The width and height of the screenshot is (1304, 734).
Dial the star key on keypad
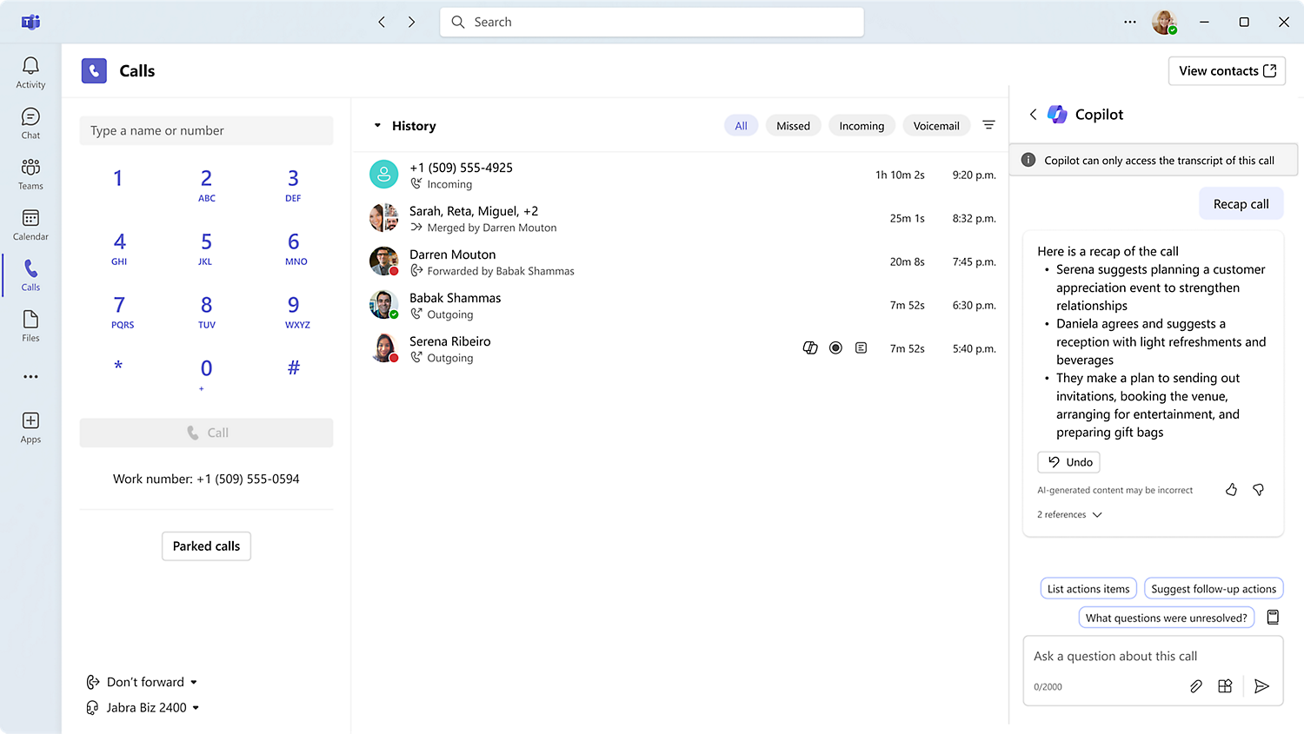[118, 367]
